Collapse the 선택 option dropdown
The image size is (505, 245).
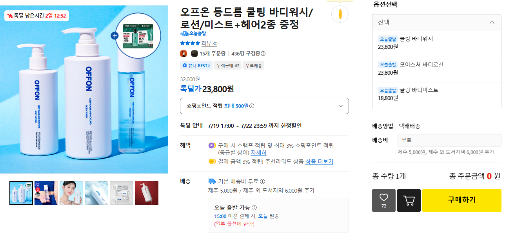pos(437,23)
